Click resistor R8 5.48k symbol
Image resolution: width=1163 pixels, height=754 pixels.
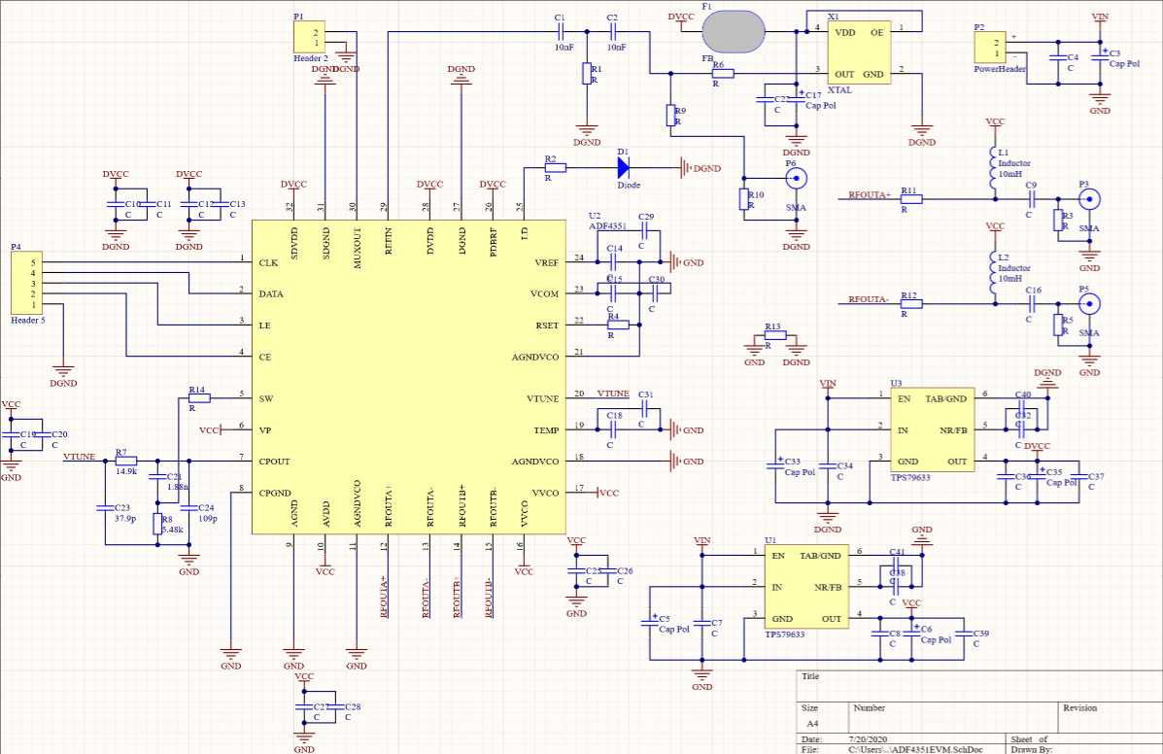pos(157,524)
